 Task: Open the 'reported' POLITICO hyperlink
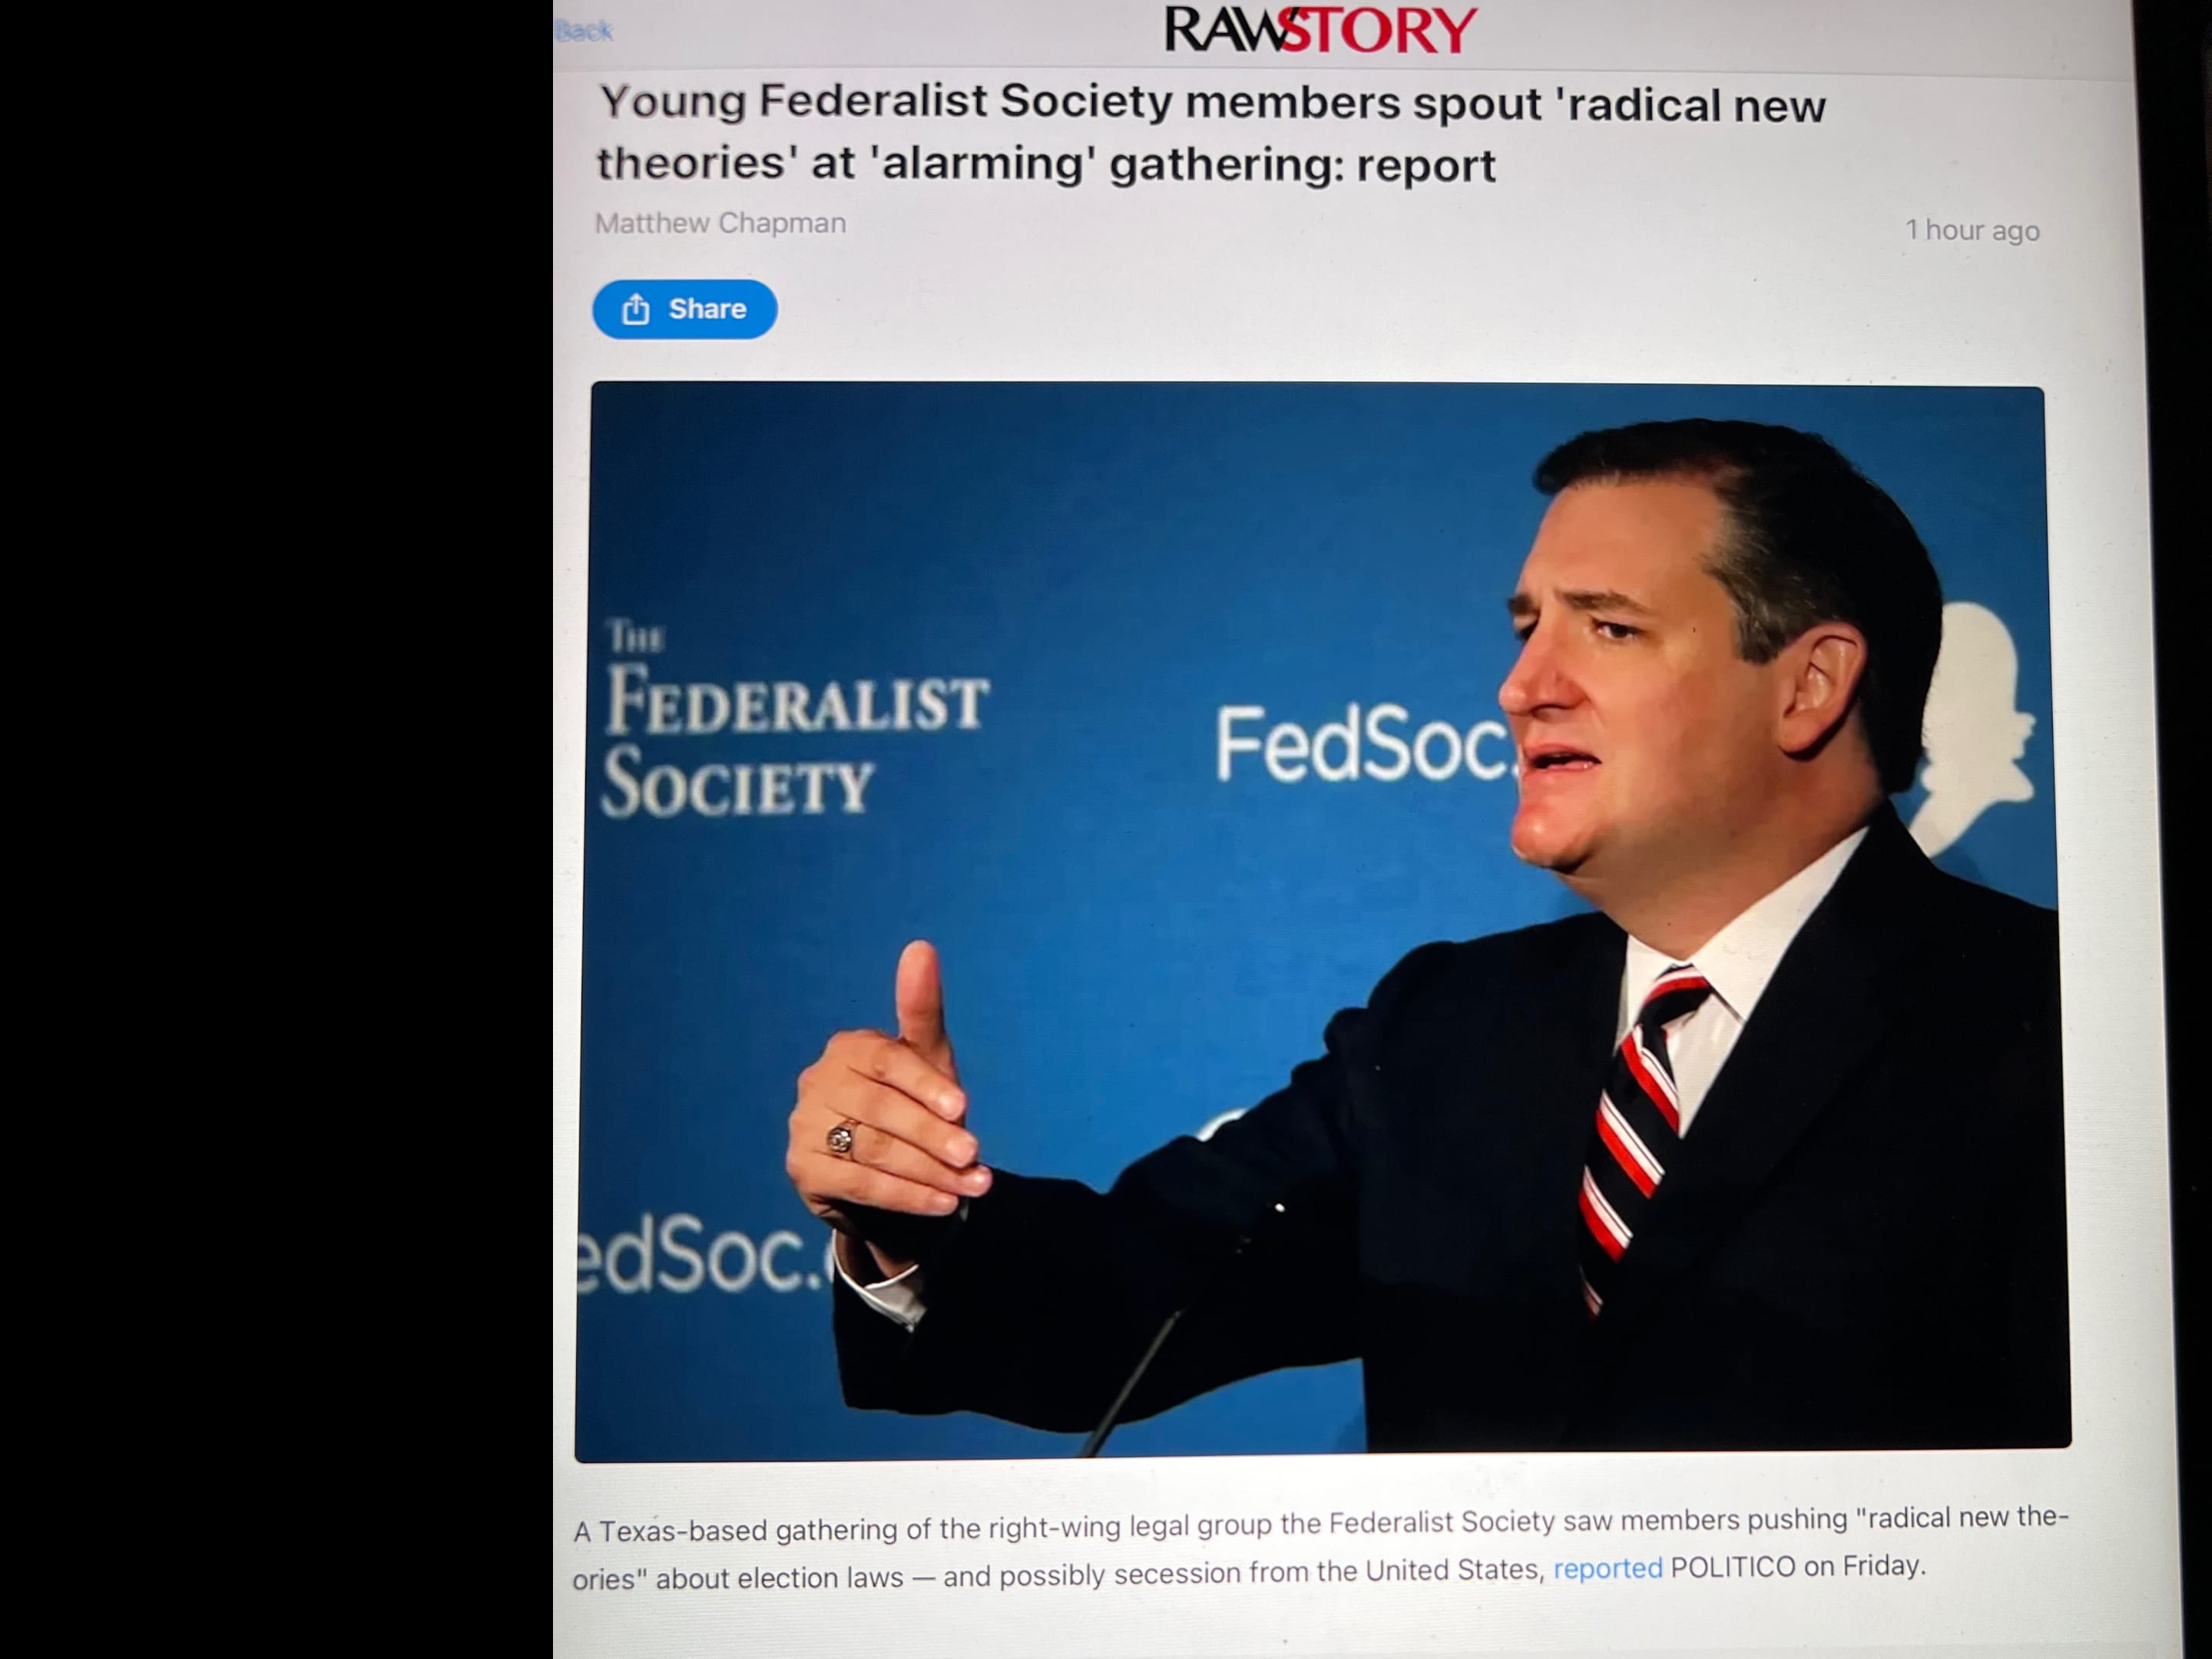[x=1607, y=1568]
